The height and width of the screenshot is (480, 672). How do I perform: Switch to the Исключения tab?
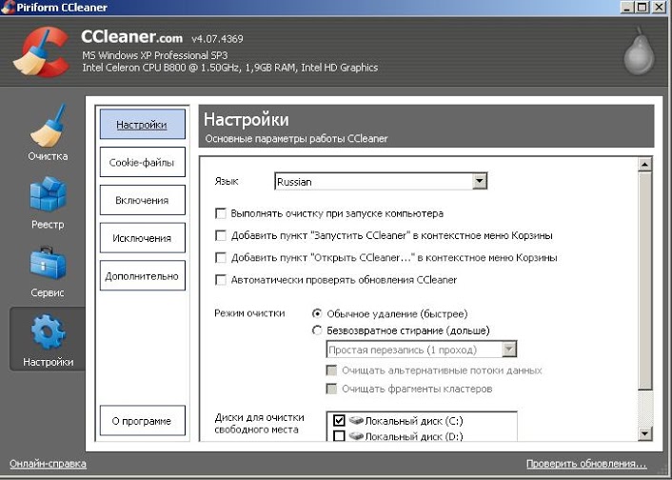pos(142,238)
